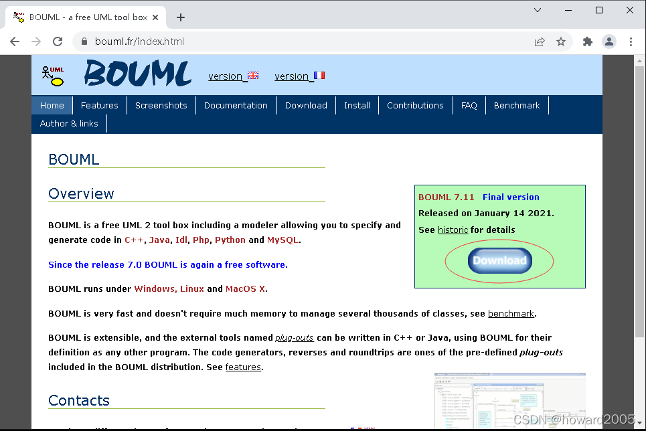The height and width of the screenshot is (431, 646).
Task: Click the red 'MySQL' text
Action: click(x=283, y=240)
